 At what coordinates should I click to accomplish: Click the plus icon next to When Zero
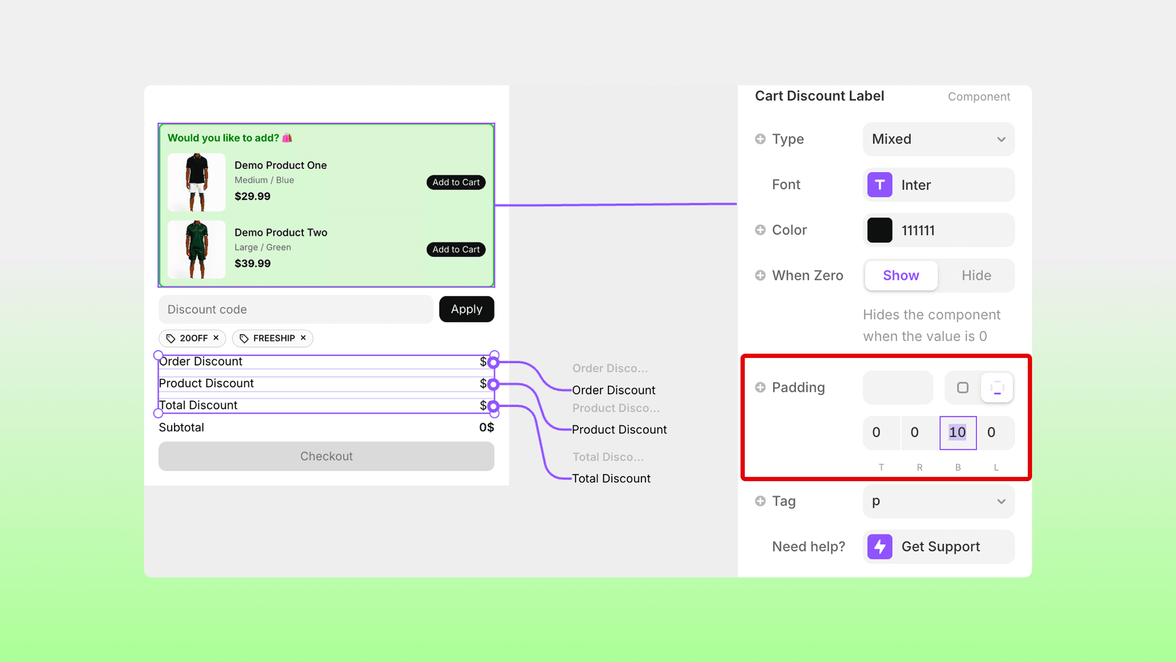click(760, 276)
